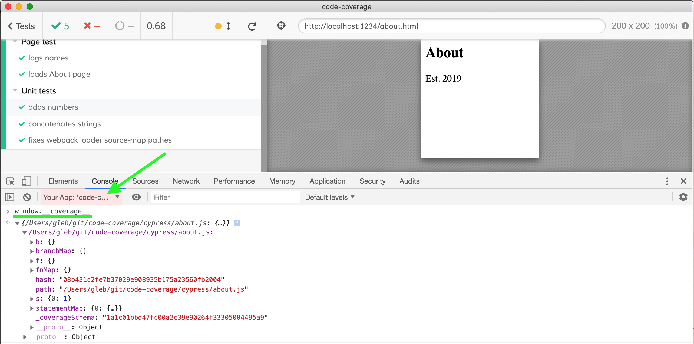Open the 'Your App' context dropdown
This screenshot has height=344, width=694.
tap(81, 197)
